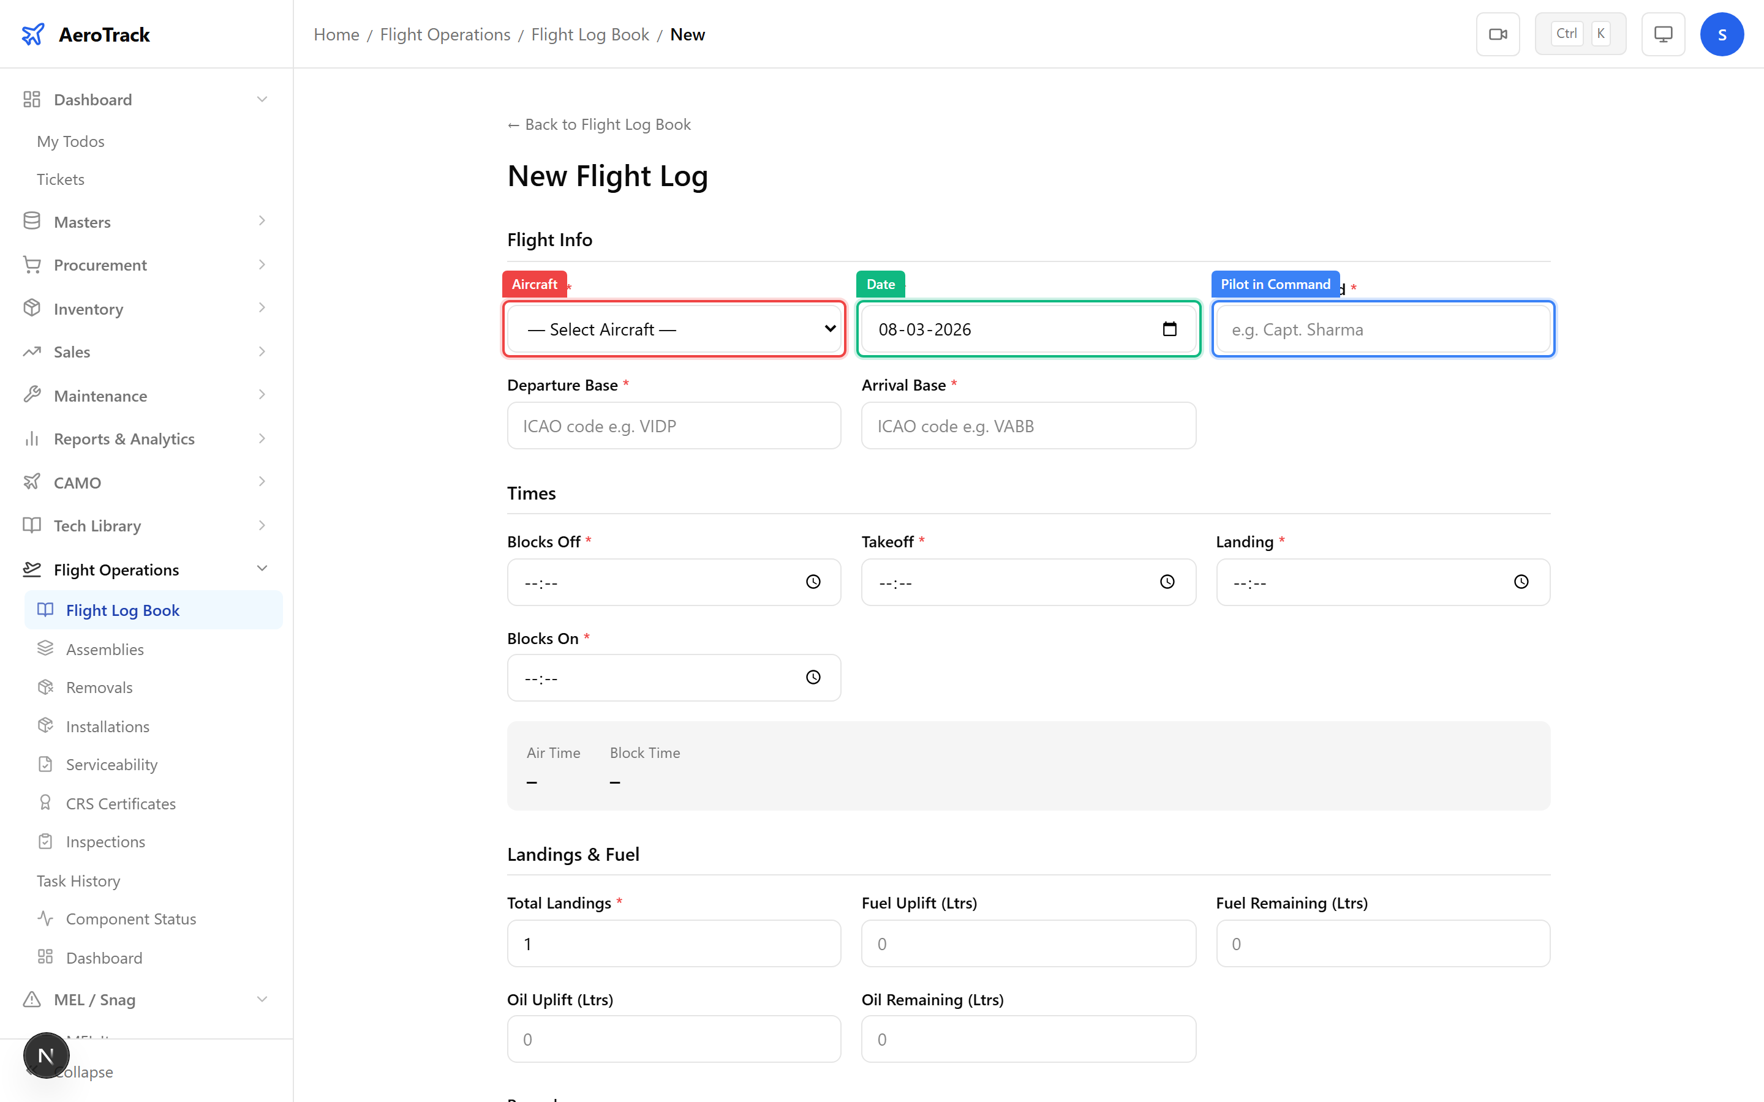The height and width of the screenshot is (1102, 1764).
Task: Open CRS Certificates in sidebar
Action: [x=120, y=803]
